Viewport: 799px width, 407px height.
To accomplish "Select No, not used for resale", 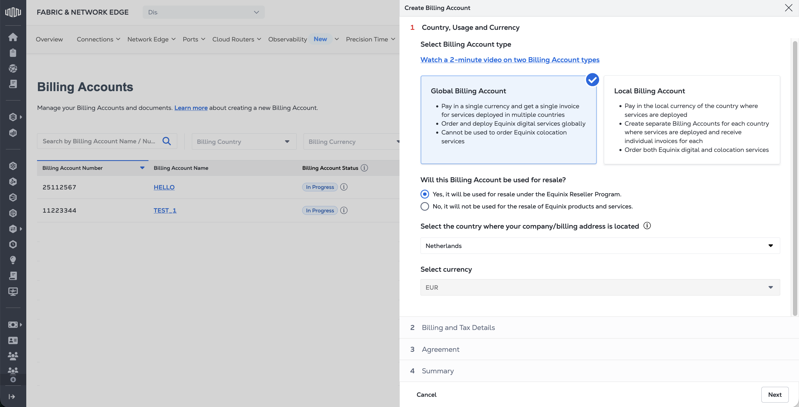I will click(425, 206).
